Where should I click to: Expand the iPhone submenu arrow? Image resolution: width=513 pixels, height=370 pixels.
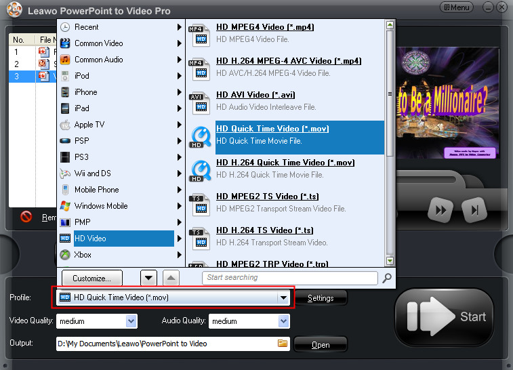point(180,92)
